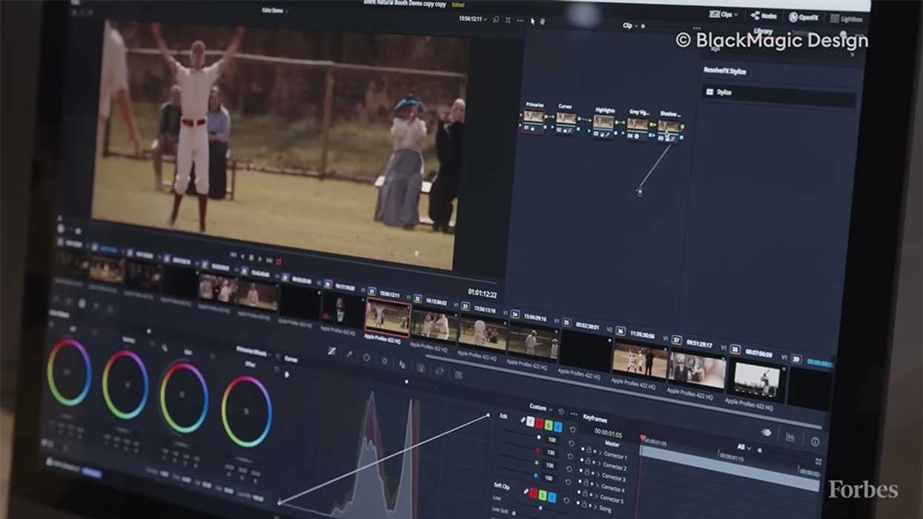Click the Offset color wheel
923x519 pixels.
(246, 411)
